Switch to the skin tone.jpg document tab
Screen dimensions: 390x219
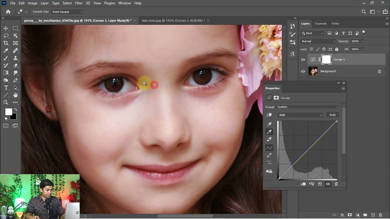click(x=173, y=20)
